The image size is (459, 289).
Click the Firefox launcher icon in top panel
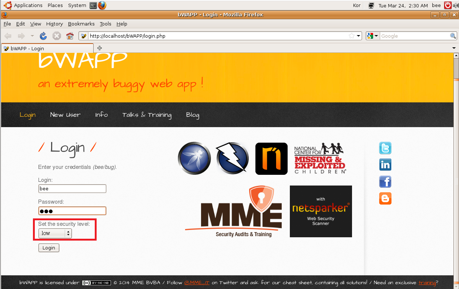coord(102,5)
